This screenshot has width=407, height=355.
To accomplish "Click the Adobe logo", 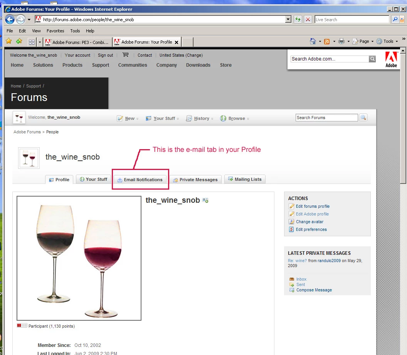I will point(391,60).
